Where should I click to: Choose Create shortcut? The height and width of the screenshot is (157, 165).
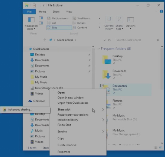tap(78, 145)
